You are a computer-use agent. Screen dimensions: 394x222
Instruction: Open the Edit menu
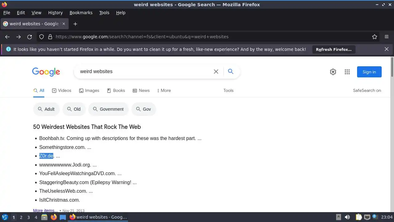21,13
